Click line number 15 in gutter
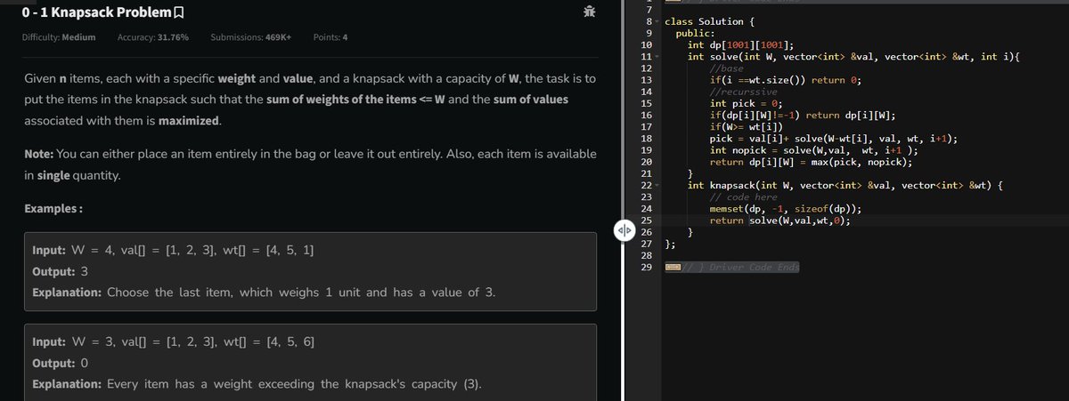 (646, 103)
